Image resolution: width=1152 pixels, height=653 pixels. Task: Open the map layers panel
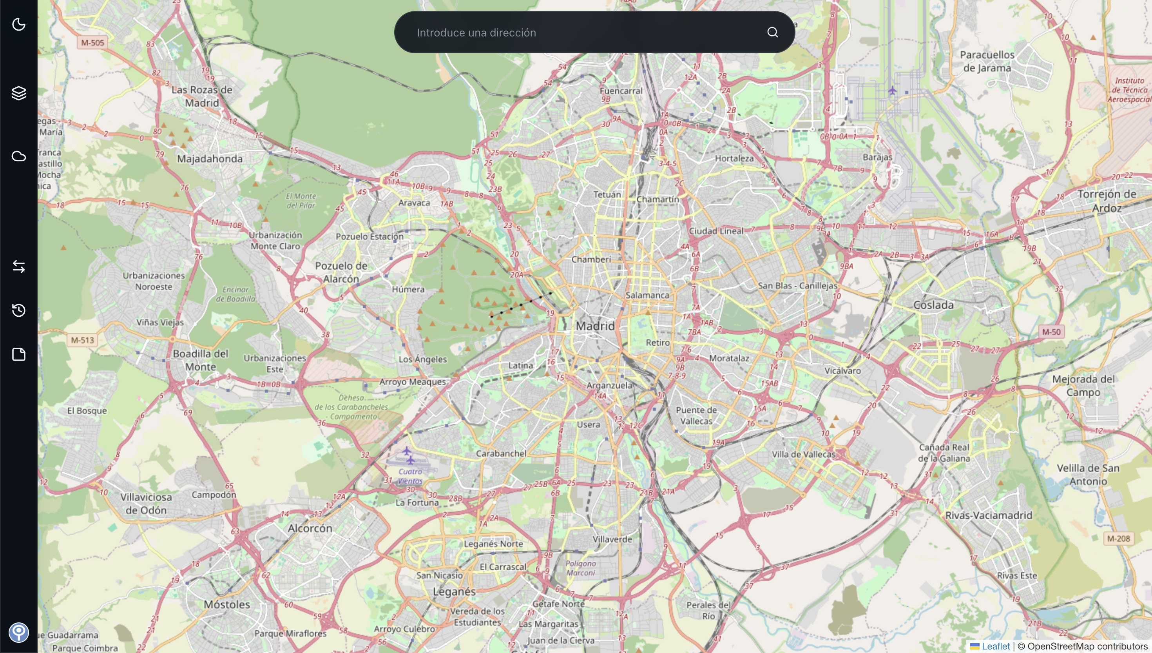[x=18, y=93]
